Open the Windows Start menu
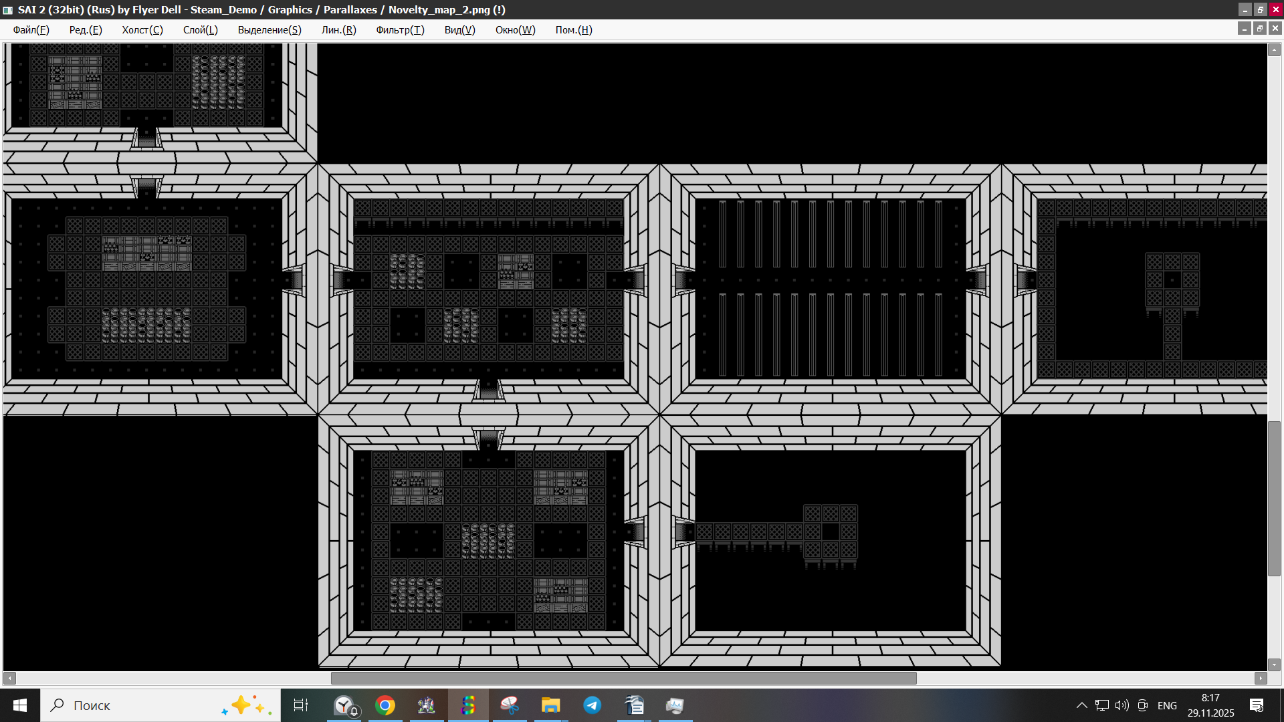Viewport: 1284px width, 722px height. click(x=20, y=705)
